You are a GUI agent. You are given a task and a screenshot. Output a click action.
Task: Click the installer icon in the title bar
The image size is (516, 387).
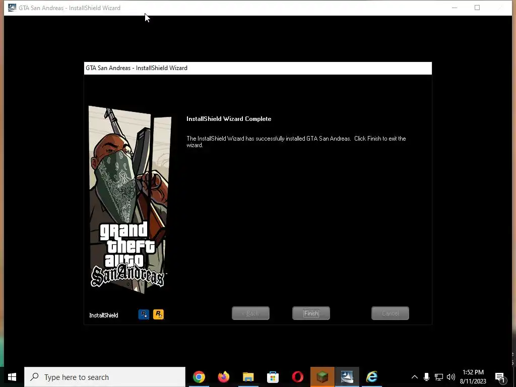click(12, 8)
